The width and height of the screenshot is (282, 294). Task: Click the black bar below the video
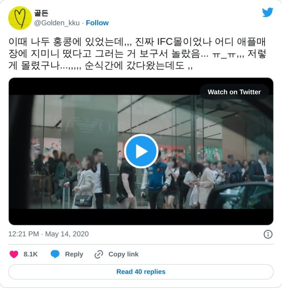pyautogui.click(x=141, y=217)
